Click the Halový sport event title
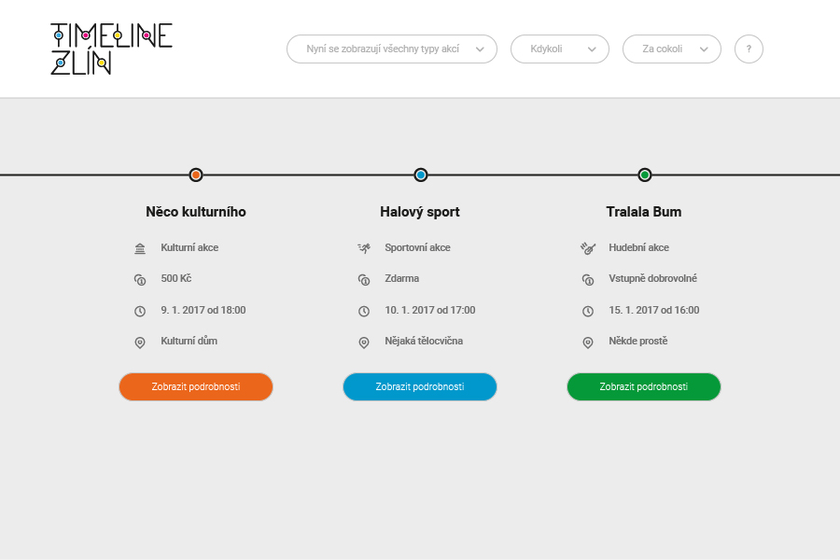 pos(420,212)
